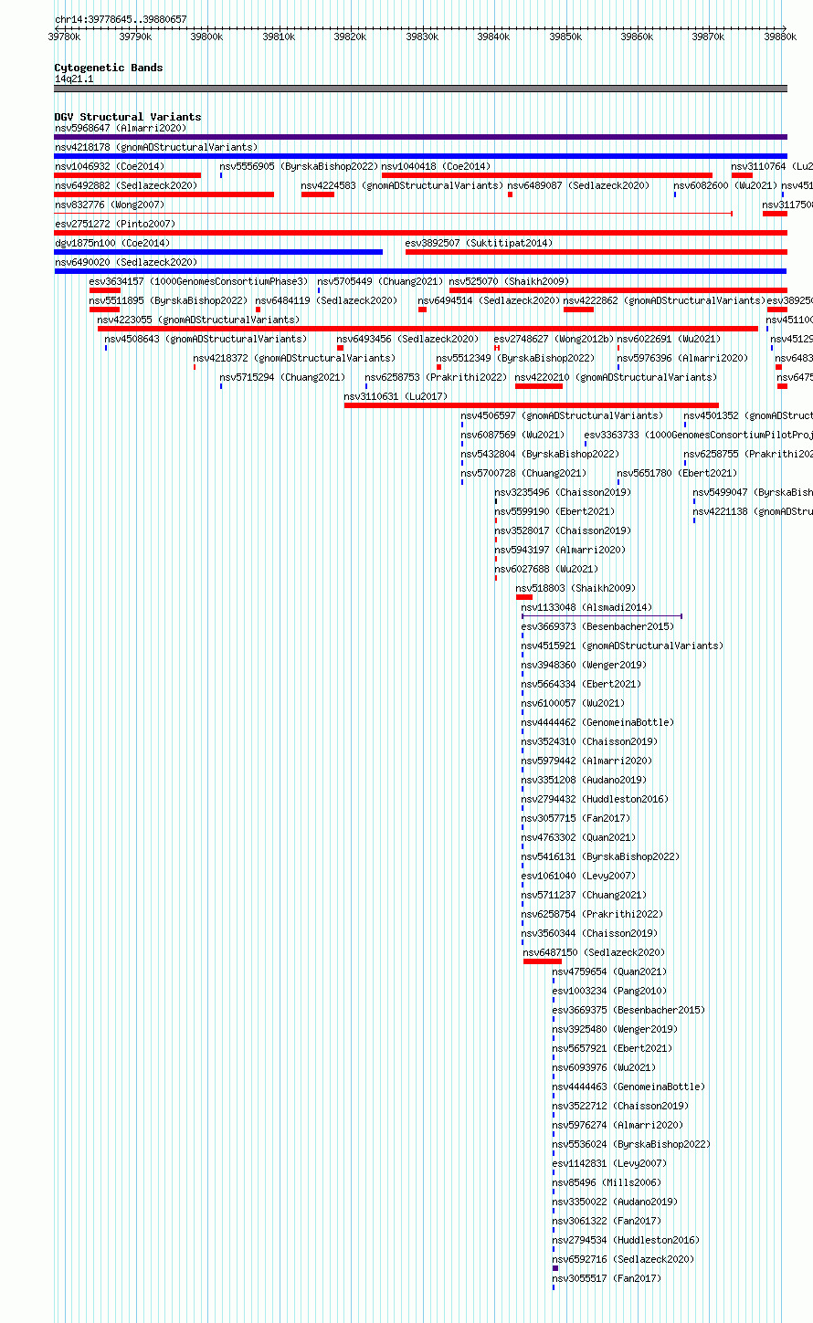
Task: Open nsv3110631 (Lu2017) label
Action: [396, 396]
